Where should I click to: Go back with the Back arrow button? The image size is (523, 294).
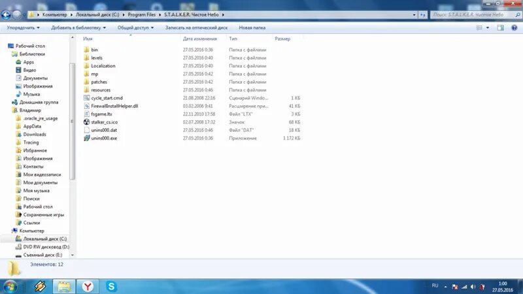6,14
